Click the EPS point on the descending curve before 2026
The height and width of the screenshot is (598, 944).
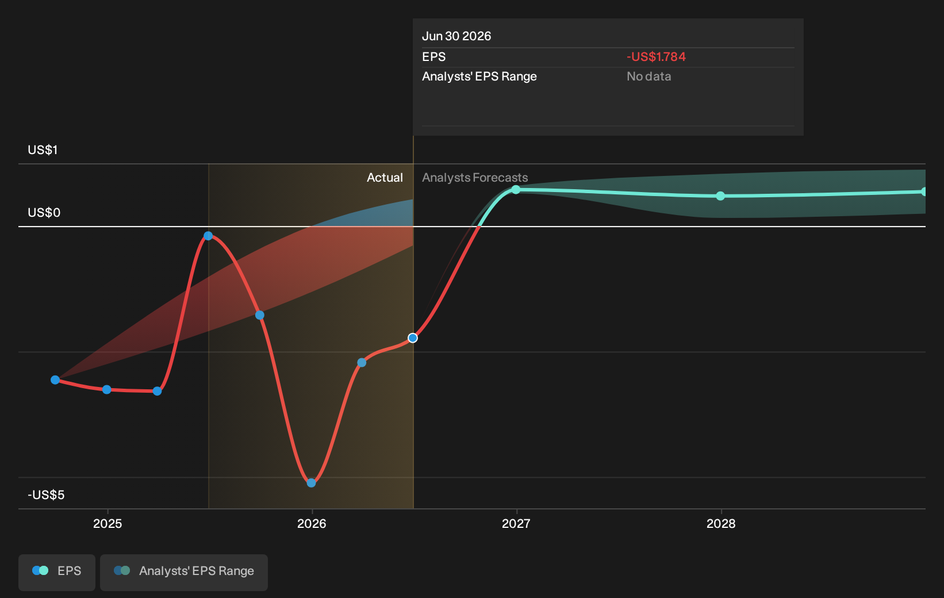(259, 315)
